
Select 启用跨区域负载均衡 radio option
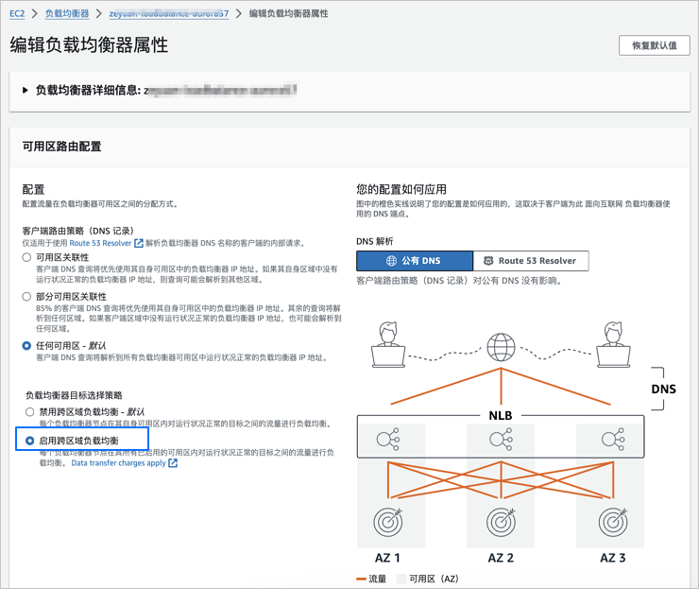click(x=30, y=441)
